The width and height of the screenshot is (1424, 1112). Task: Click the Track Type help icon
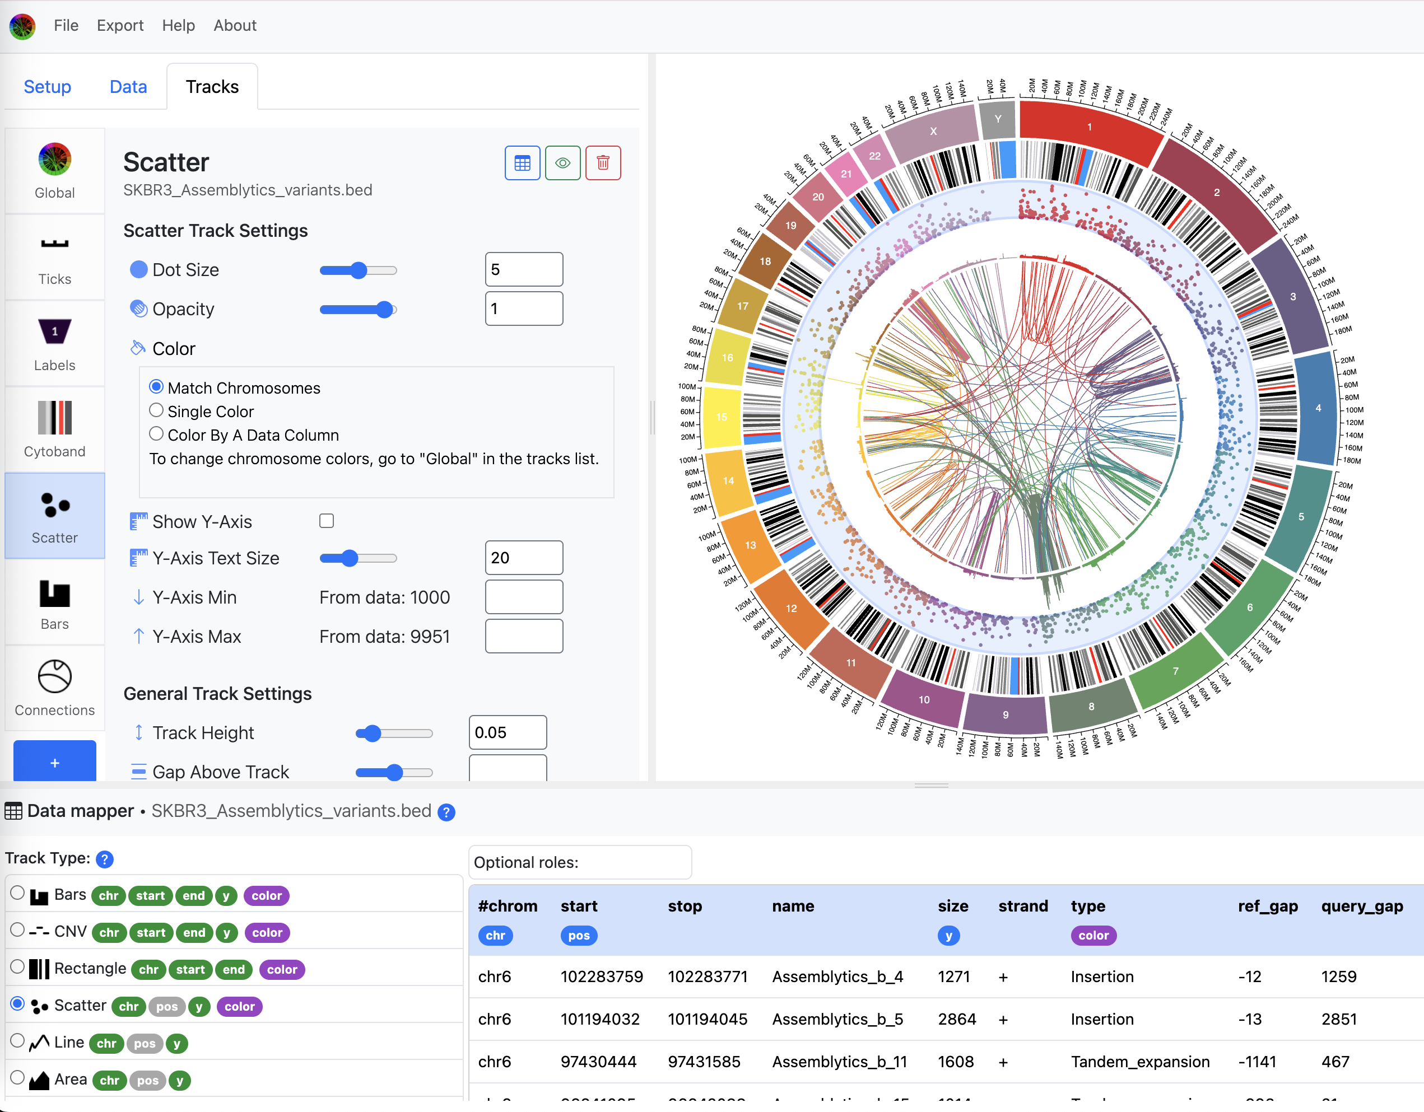[104, 858]
